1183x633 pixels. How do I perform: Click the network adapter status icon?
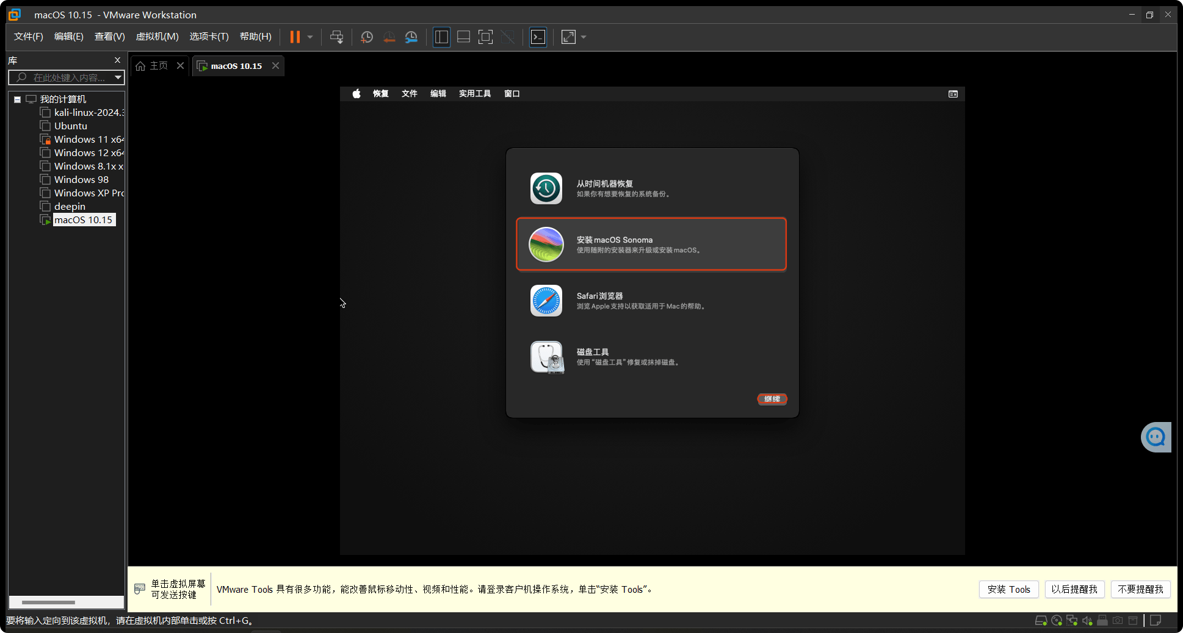click(x=1072, y=620)
